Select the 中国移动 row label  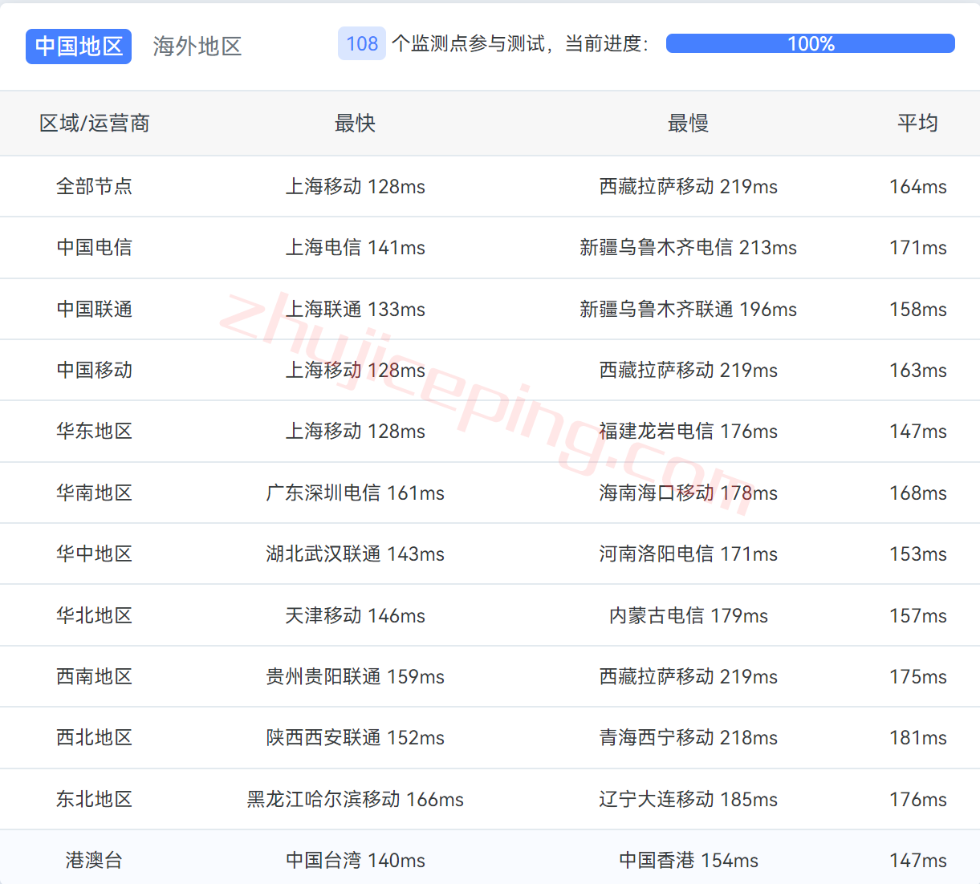pyautogui.click(x=95, y=370)
